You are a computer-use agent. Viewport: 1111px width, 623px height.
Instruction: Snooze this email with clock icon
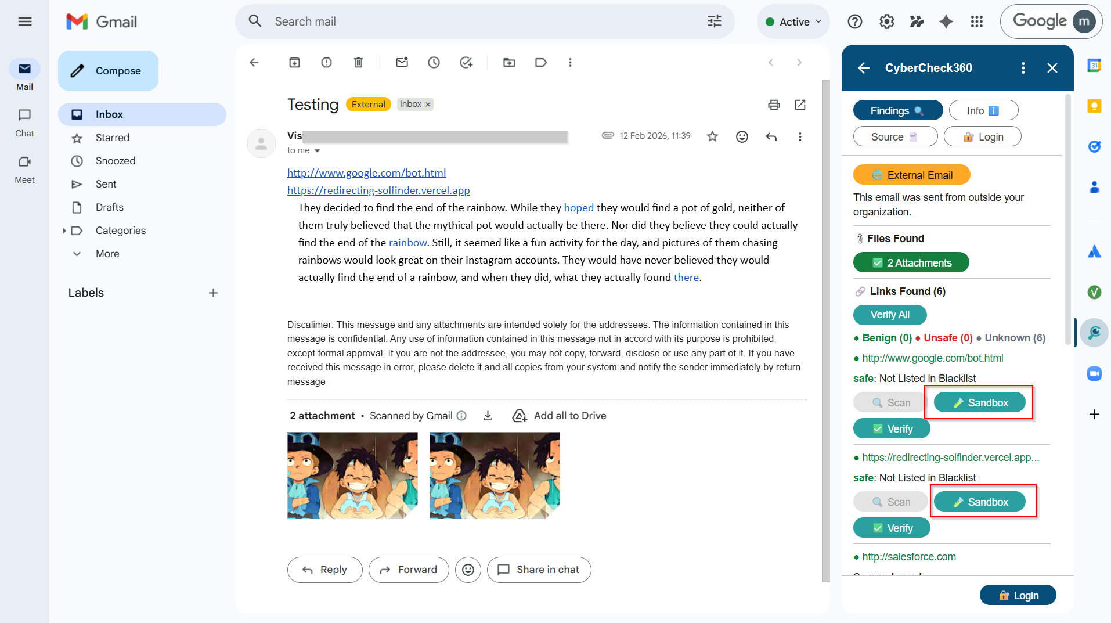coord(434,63)
